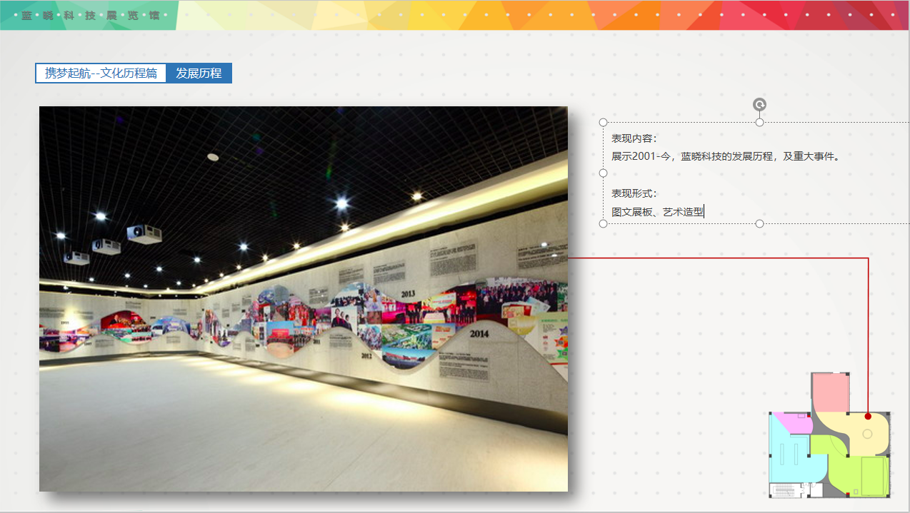Click the 表现内容 heading text
Viewport: 910px width, 513px height.
tap(634, 138)
